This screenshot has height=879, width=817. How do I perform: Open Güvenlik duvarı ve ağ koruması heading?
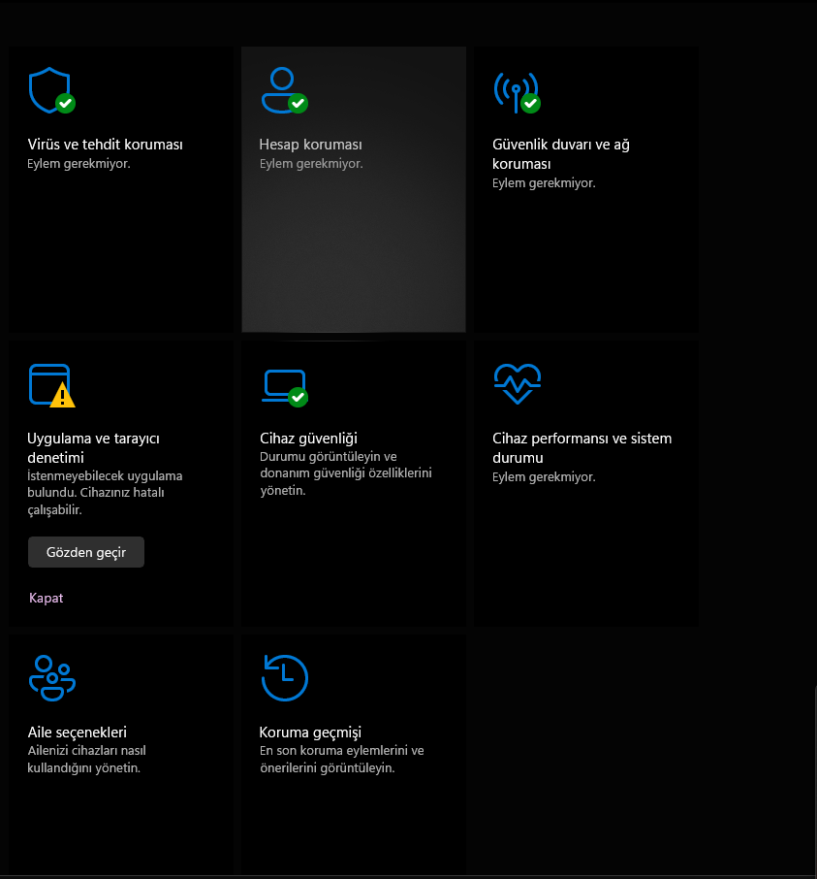pos(561,154)
